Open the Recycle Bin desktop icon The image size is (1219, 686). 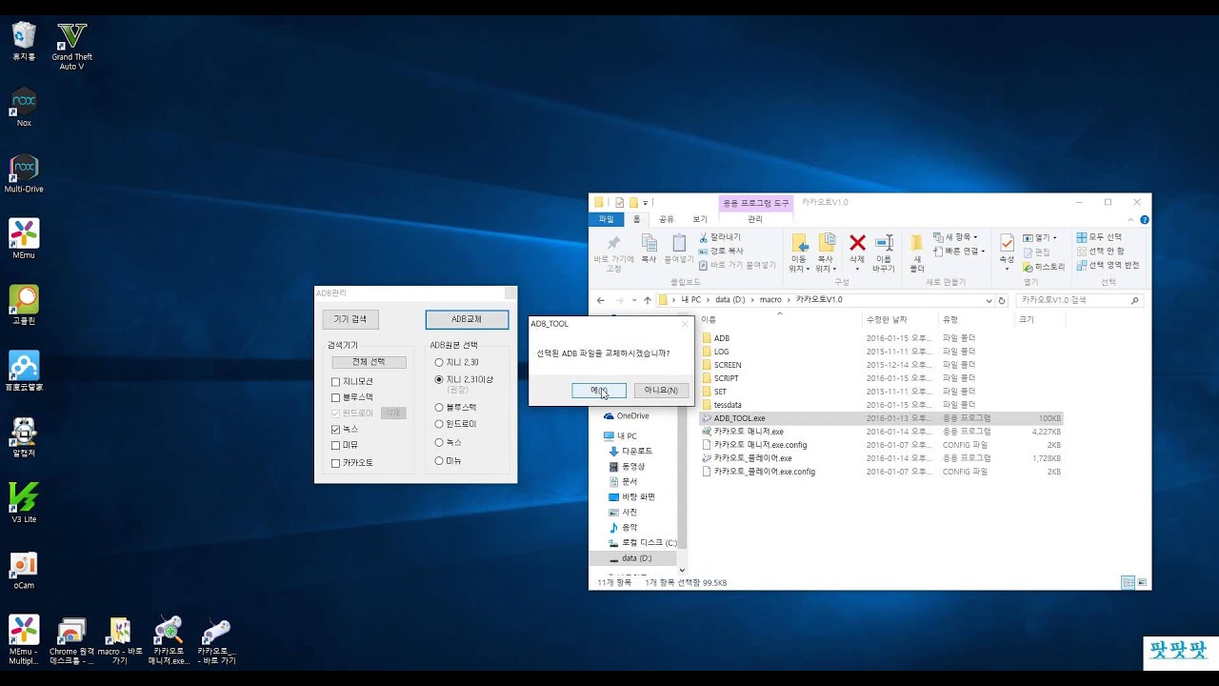pyautogui.click(x=24, y=41)
